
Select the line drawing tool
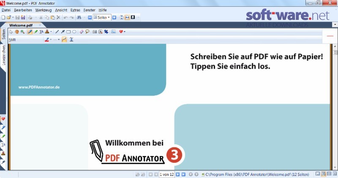point(57,32)
